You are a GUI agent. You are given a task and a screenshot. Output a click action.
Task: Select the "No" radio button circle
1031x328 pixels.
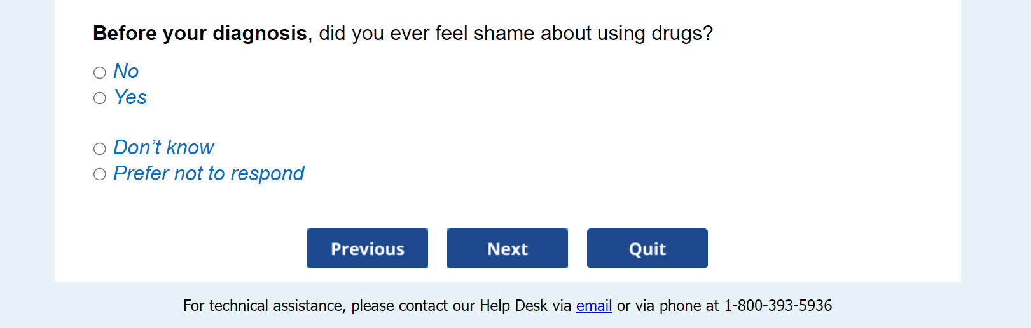100,72
